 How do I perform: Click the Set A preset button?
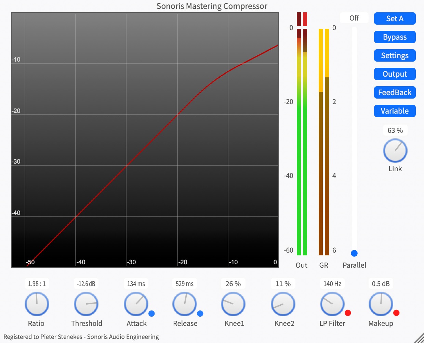(395, 18)
